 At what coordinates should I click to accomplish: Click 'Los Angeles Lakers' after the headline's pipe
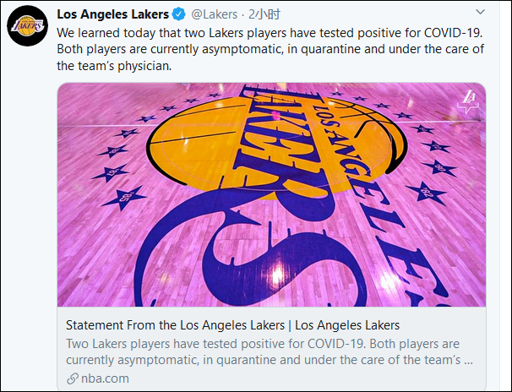[x=347, y=325]
